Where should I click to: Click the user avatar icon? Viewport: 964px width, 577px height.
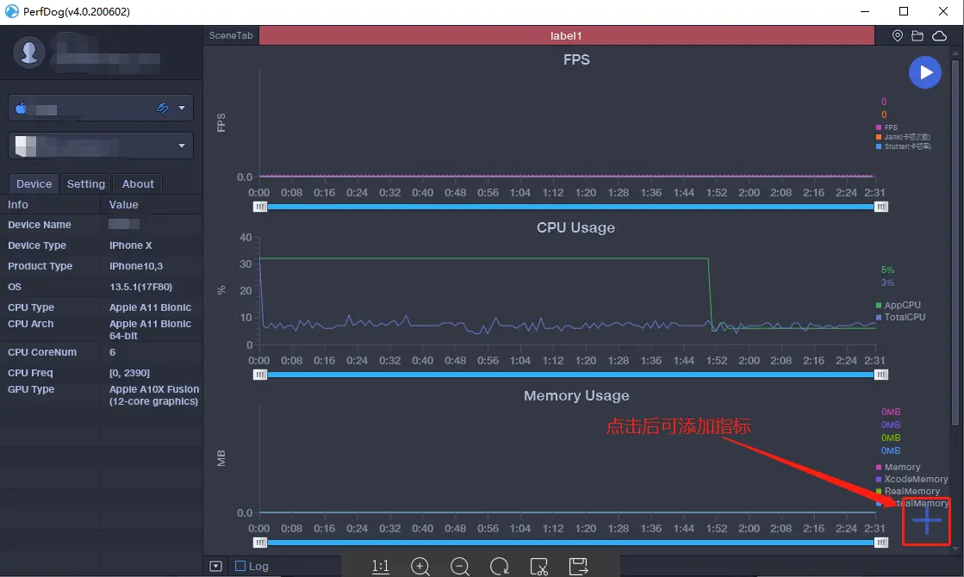click(29, 53)
